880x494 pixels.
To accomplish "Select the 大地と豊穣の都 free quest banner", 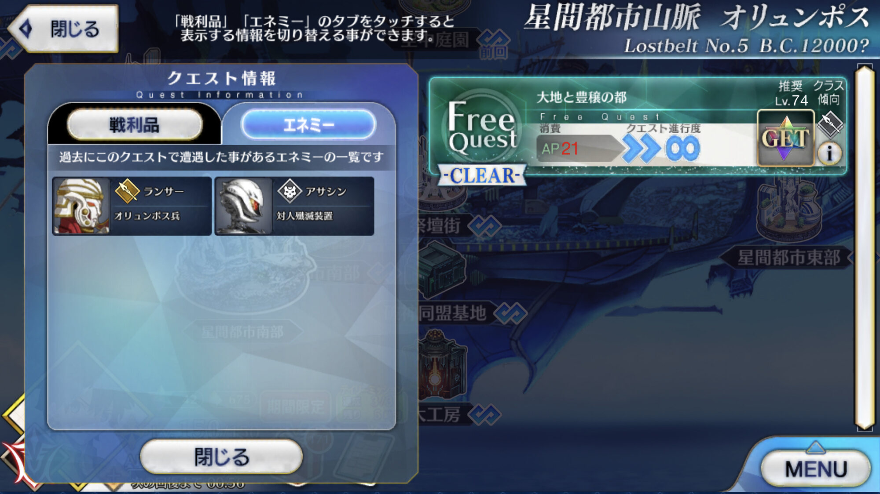I will [x=638, y=127].
